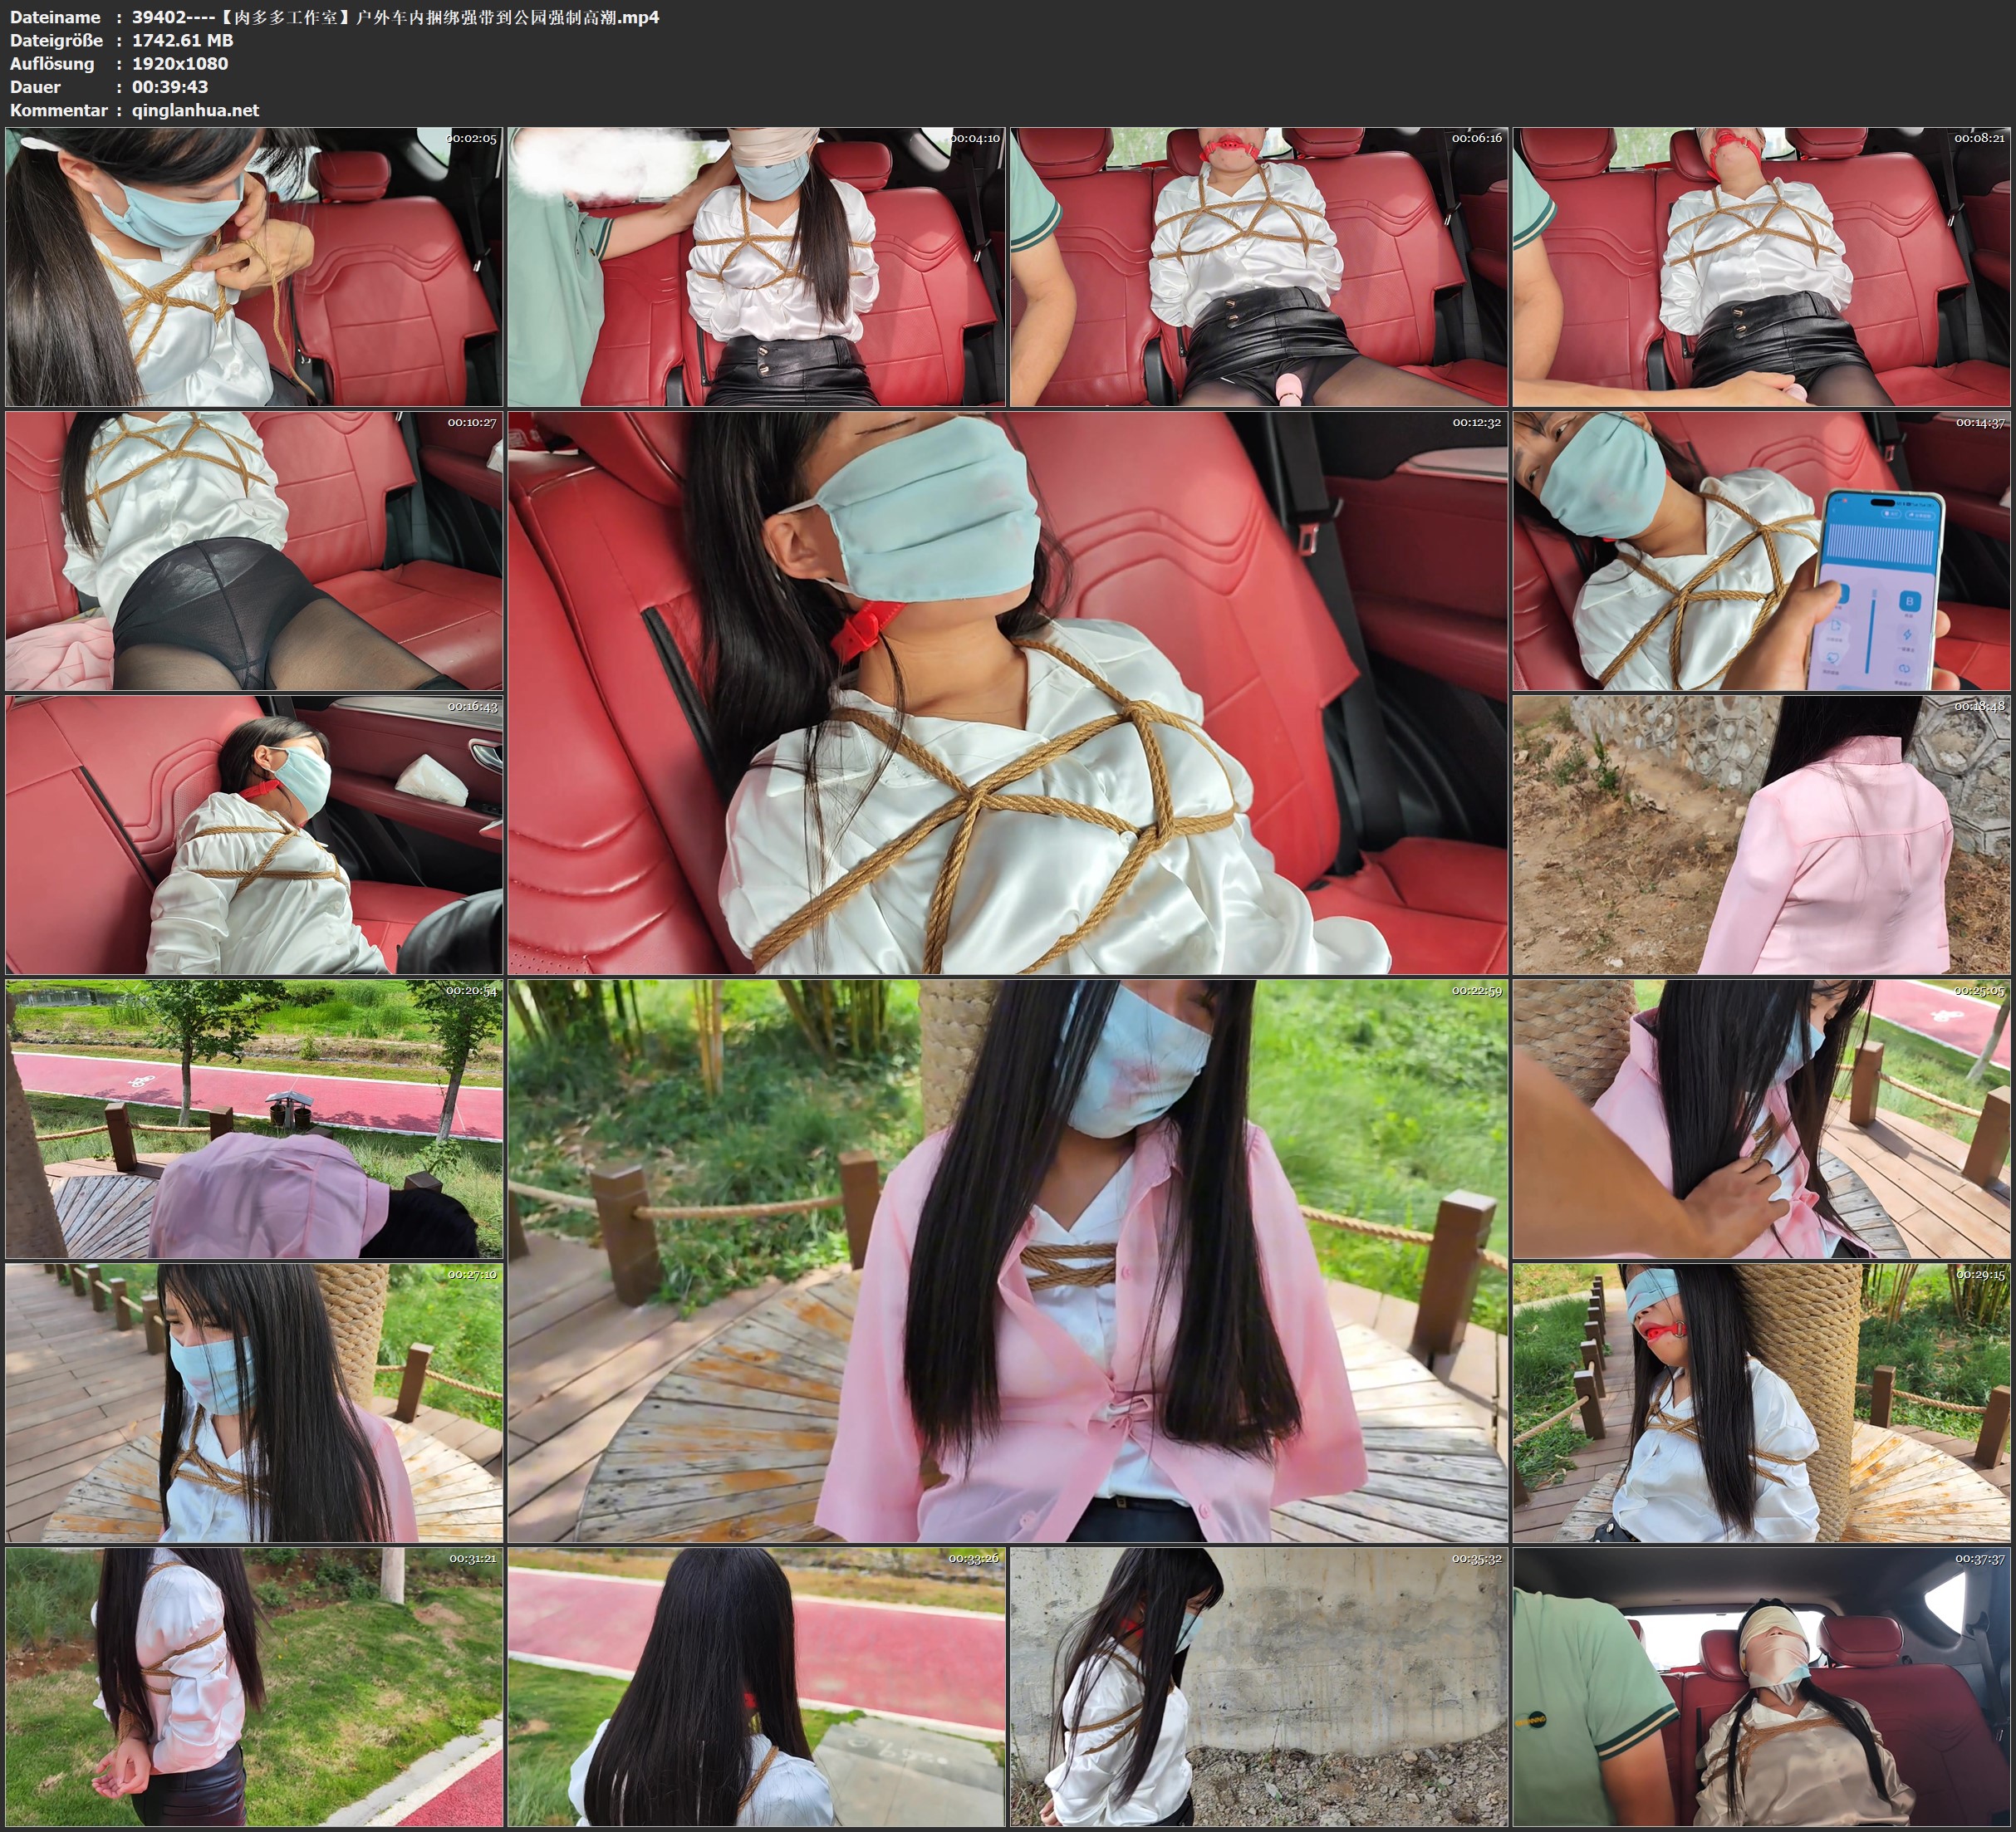
Task: Open the thumbnail timestamped 00:10:27
Action: pos(254,550)
